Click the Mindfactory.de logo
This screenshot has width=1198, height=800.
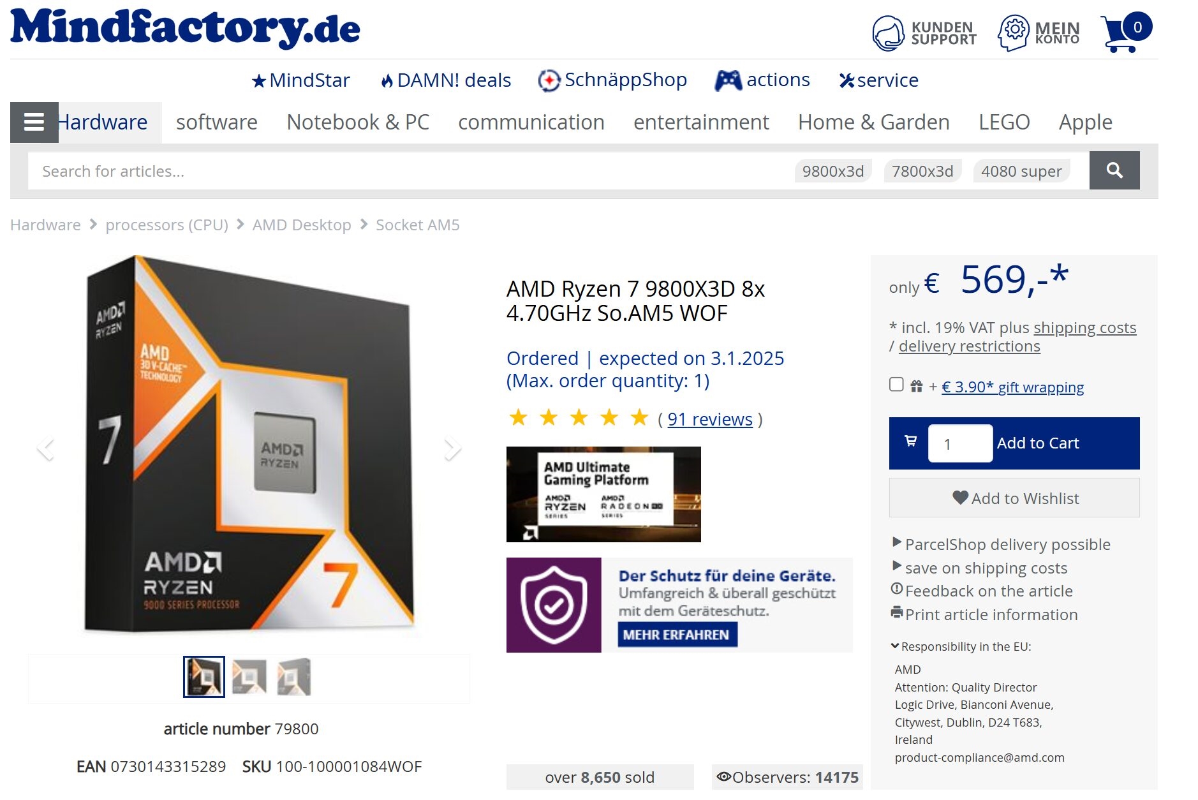(185, 29)
